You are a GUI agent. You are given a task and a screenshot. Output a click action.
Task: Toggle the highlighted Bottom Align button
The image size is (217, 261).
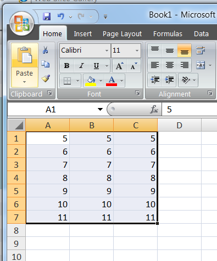tap(185, 50)
